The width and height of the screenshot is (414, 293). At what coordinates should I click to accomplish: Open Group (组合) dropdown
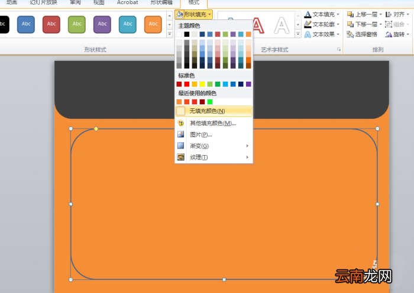point(397,24)
